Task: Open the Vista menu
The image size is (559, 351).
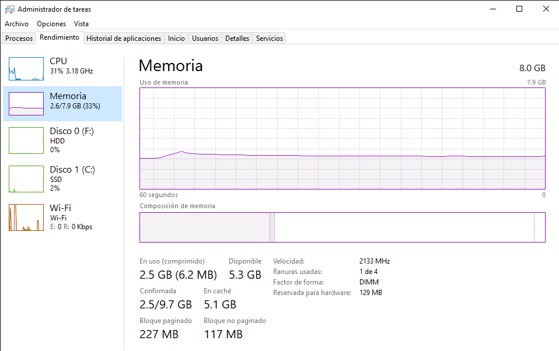Action: tap(81, 24)
